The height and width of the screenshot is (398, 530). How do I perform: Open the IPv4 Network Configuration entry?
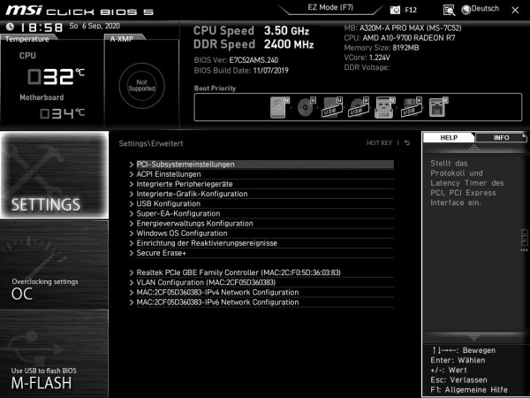tap(261, 292)
